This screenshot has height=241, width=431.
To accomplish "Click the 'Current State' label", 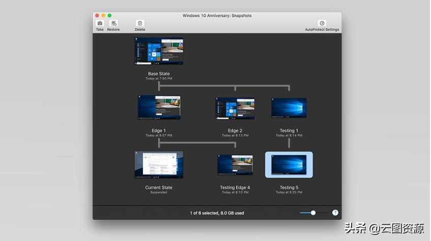I will (x=159, y=188).
